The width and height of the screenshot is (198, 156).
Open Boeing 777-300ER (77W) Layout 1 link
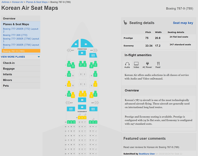coord(21,40)
